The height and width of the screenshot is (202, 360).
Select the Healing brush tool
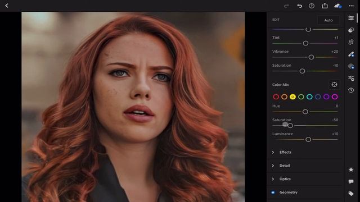351,54
